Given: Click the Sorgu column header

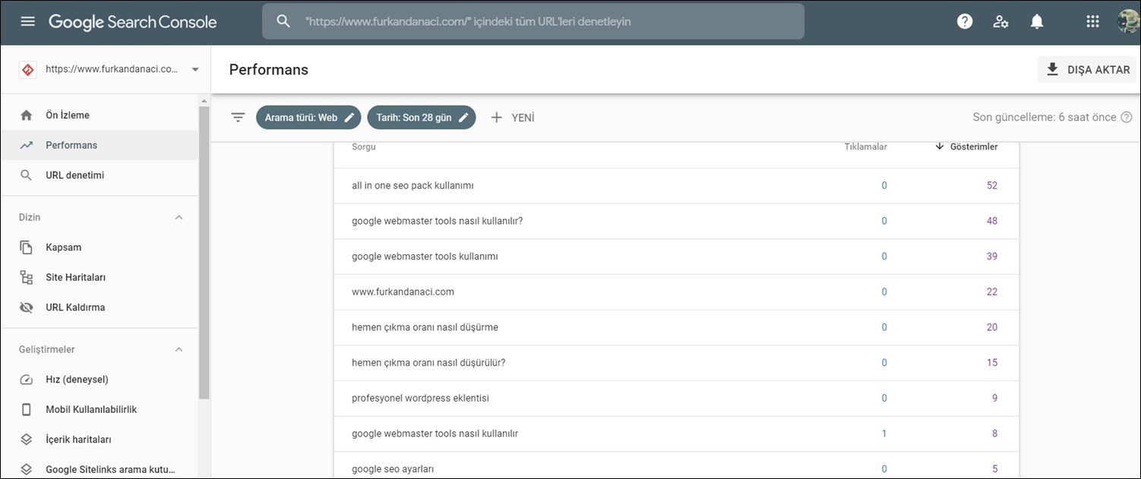Looking at the screenshot, I should click(x=364, y=147).
